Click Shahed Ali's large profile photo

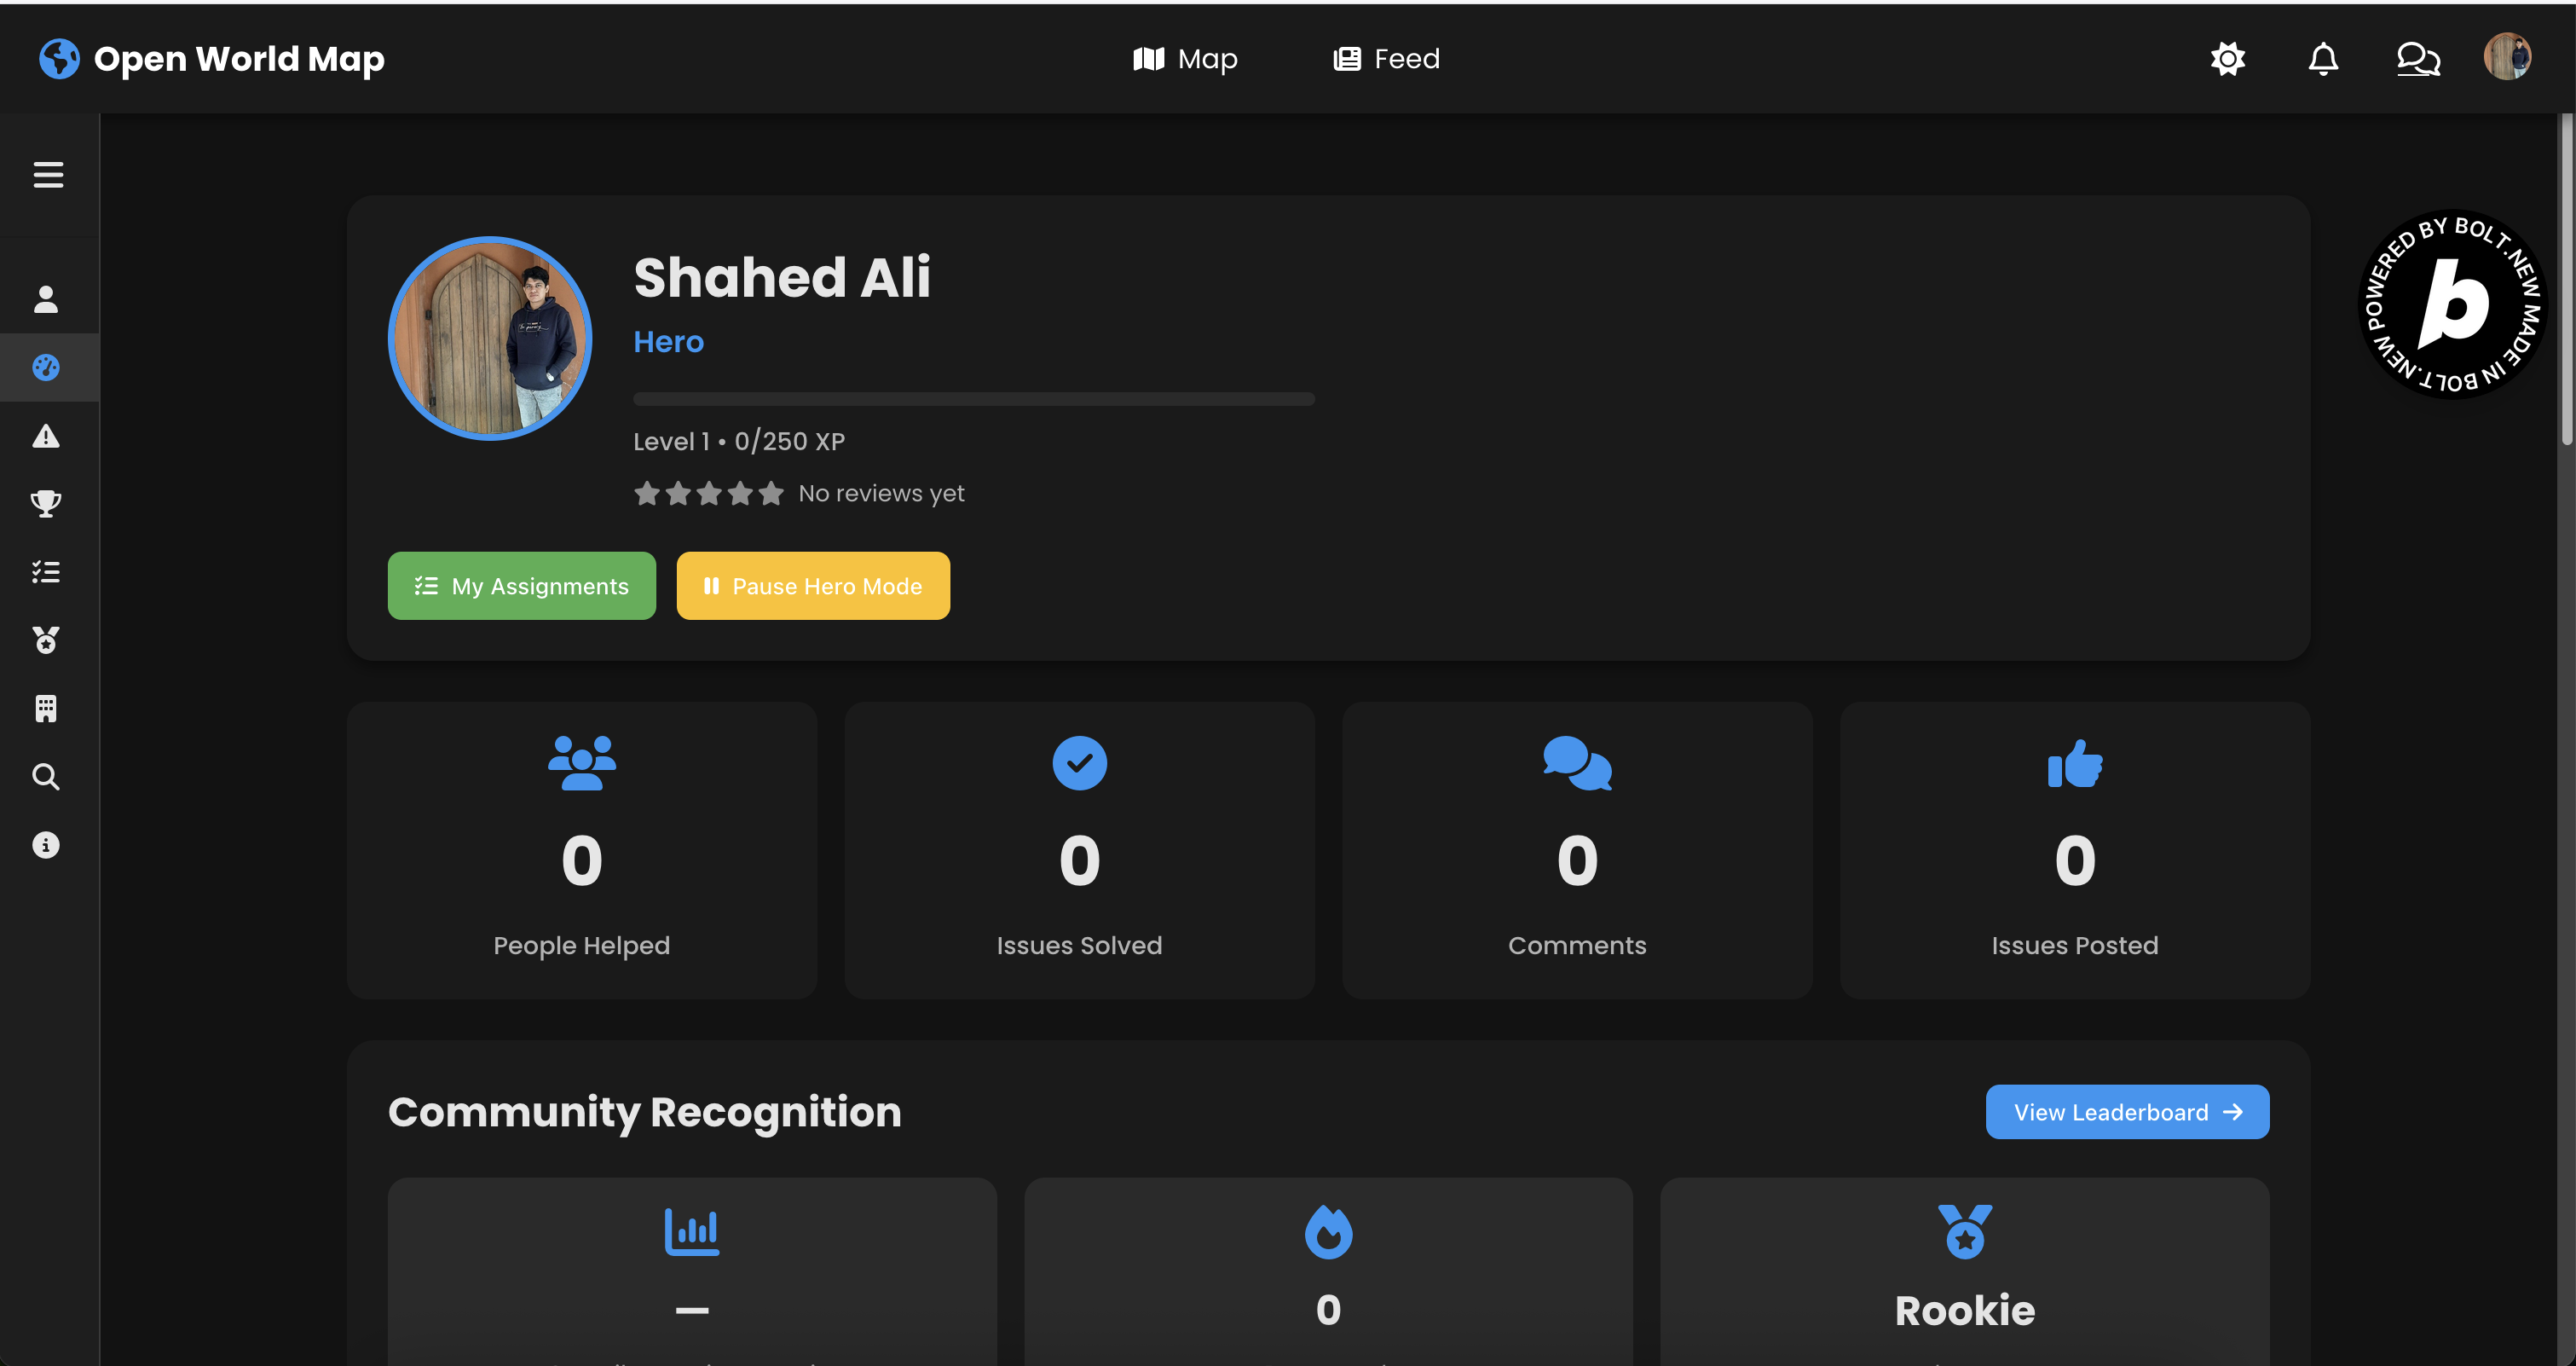490,339
